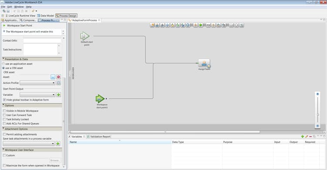Click the Save floppy disk icon
The width and height of the screenshot is (327, 170).
coord(8,11)
